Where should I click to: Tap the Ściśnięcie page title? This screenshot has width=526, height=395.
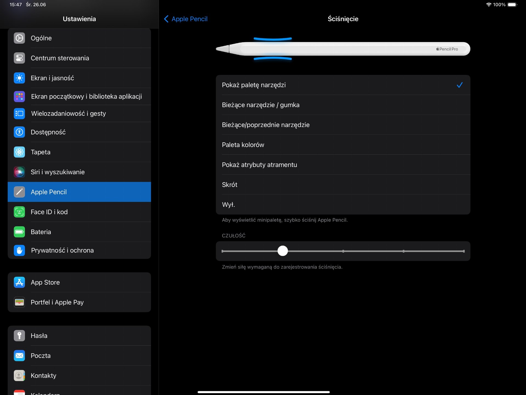[x=343, y=19]
